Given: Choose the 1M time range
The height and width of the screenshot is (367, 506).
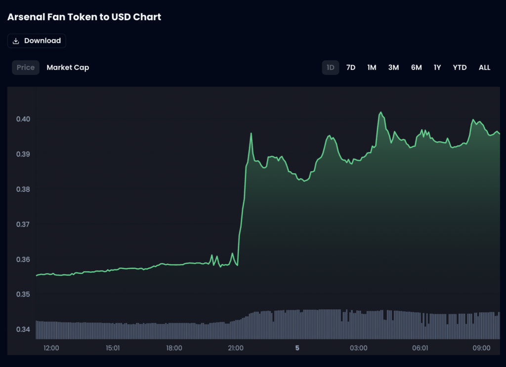Looking at the screenshot, I should 372,68.
